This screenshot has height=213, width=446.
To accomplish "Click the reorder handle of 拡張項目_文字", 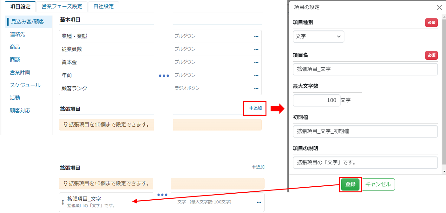I will coord(63,202).
